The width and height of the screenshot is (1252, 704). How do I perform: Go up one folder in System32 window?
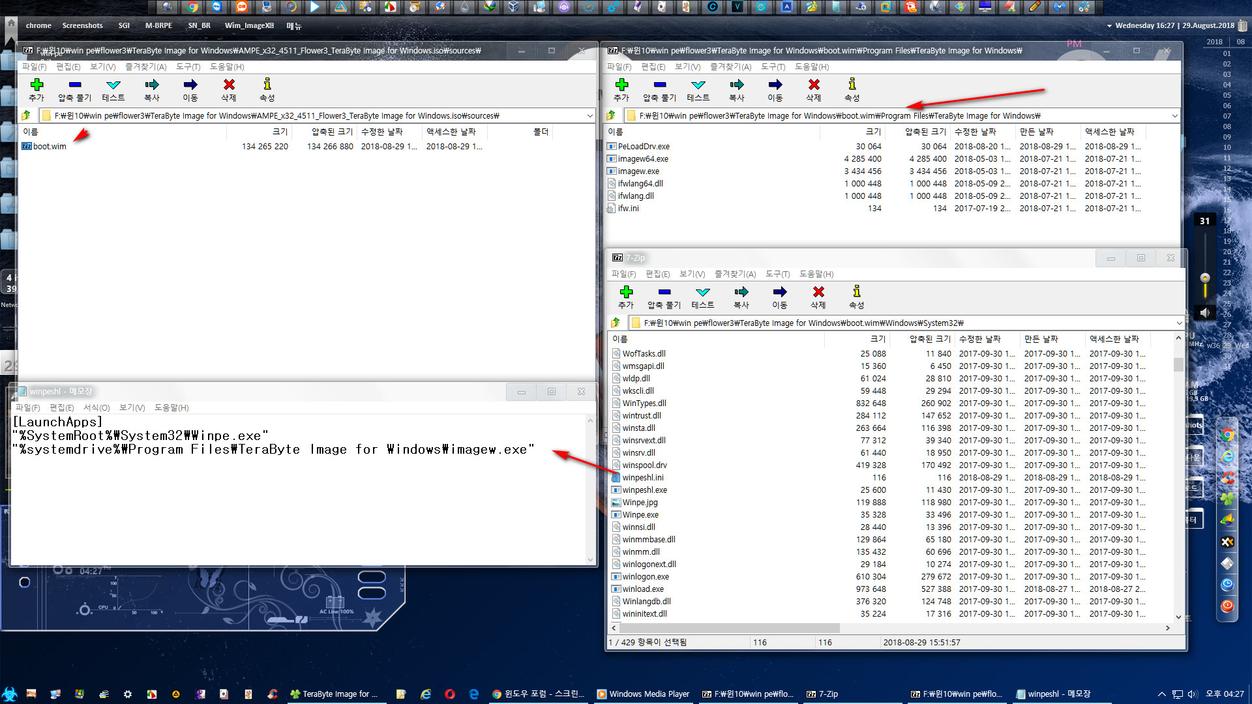pyautogui.click(x=616, y=323)
